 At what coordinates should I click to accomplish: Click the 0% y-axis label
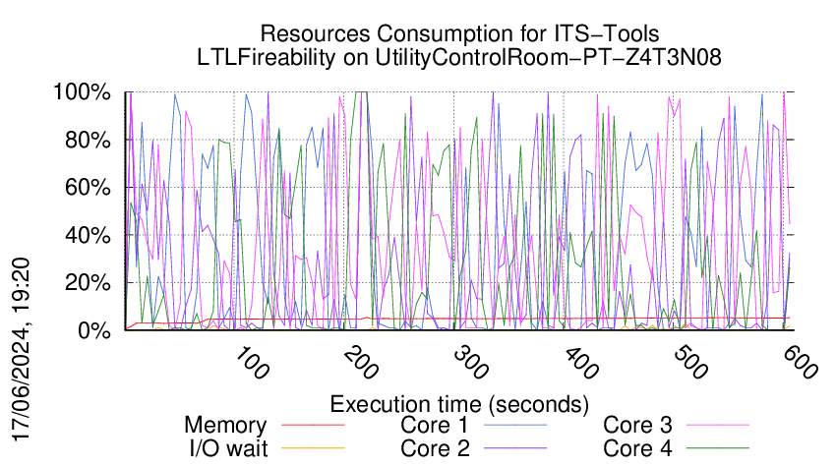94,330
